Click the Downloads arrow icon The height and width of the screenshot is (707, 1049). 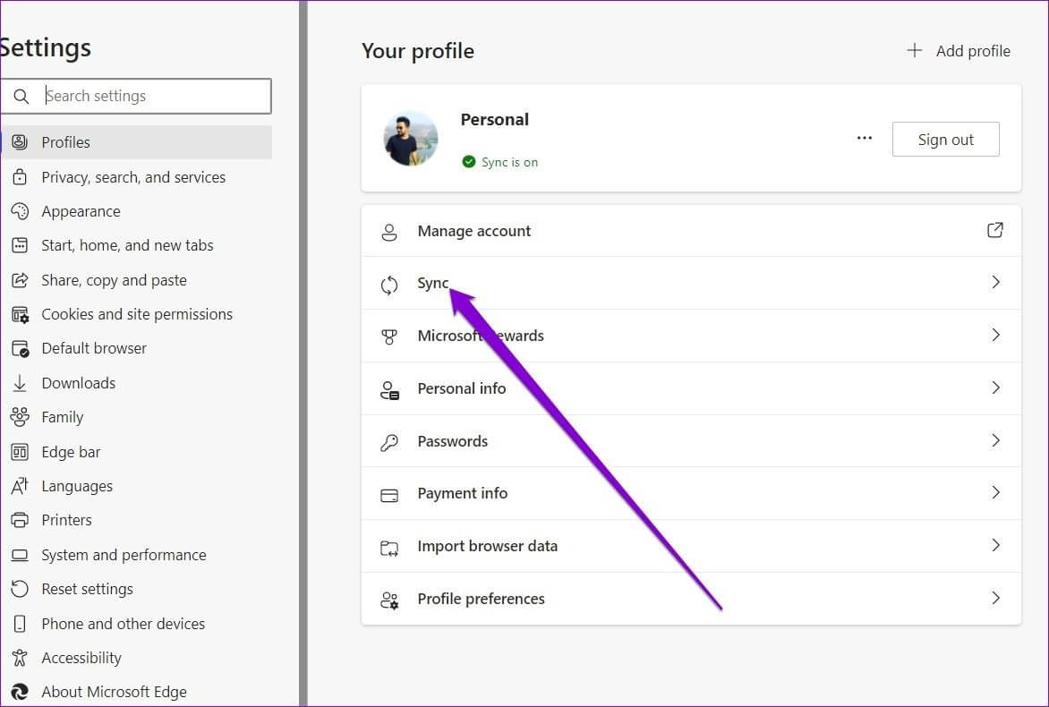(20, 383)
